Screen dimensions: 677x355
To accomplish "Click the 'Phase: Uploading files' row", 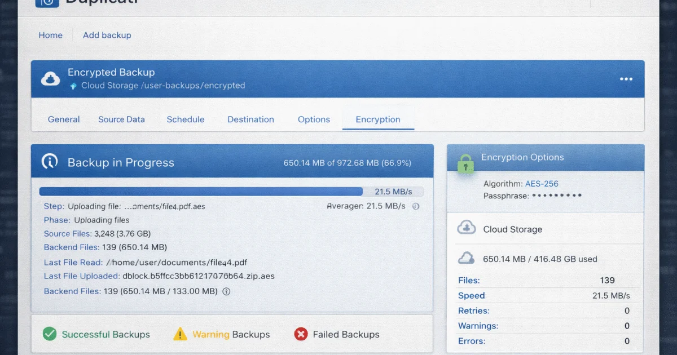I will point(87,220).
